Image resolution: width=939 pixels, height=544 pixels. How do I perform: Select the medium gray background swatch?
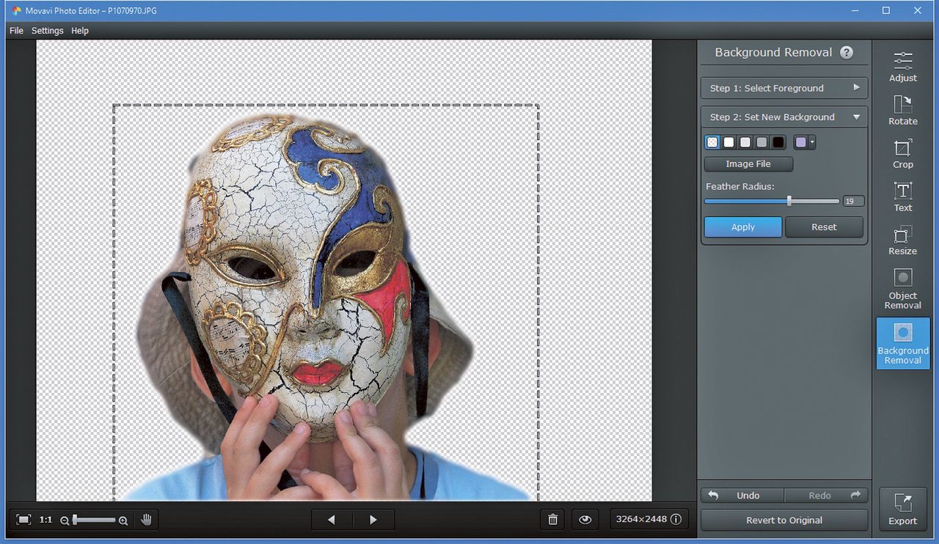point(761,142)
